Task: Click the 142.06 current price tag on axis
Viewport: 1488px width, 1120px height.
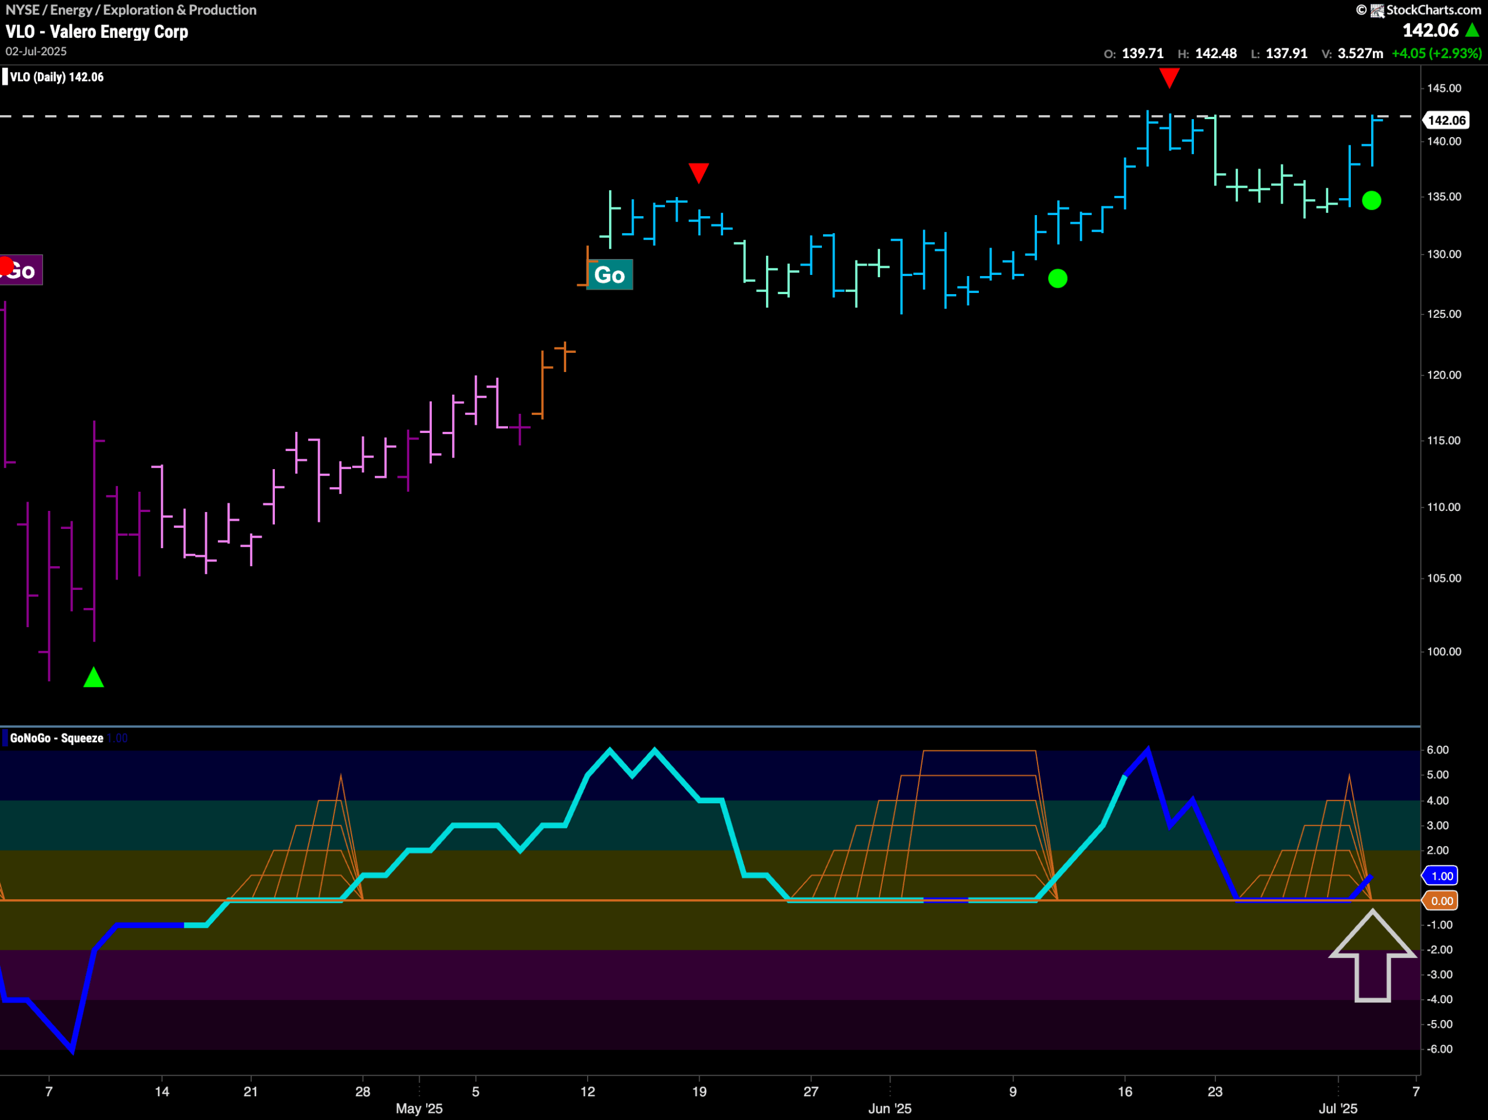Action: pyautogui.click(x=1446, y=120)
